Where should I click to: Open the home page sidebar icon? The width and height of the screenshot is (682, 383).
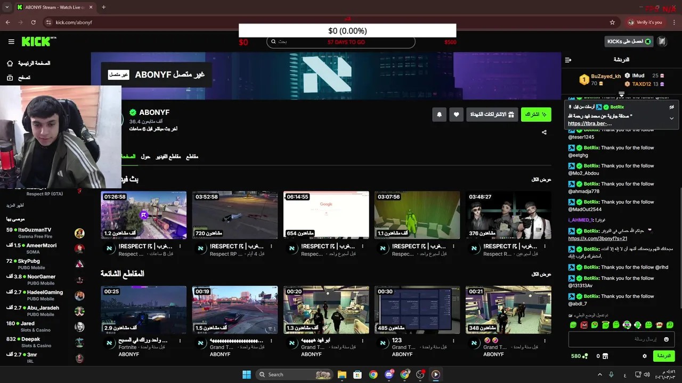pos(10,63)
